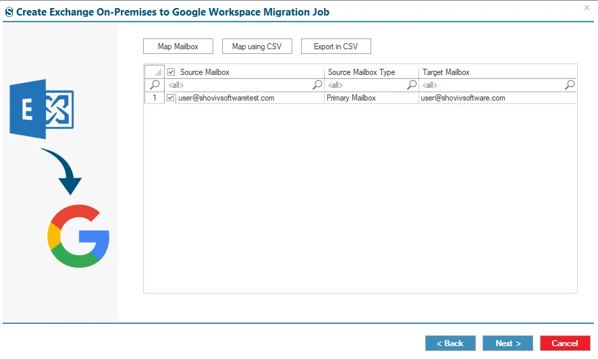The width and height of the screenshot is (598, 359).
Task: Click magnifier icon in Target Mailbox filter
Action: click(570, 84)
